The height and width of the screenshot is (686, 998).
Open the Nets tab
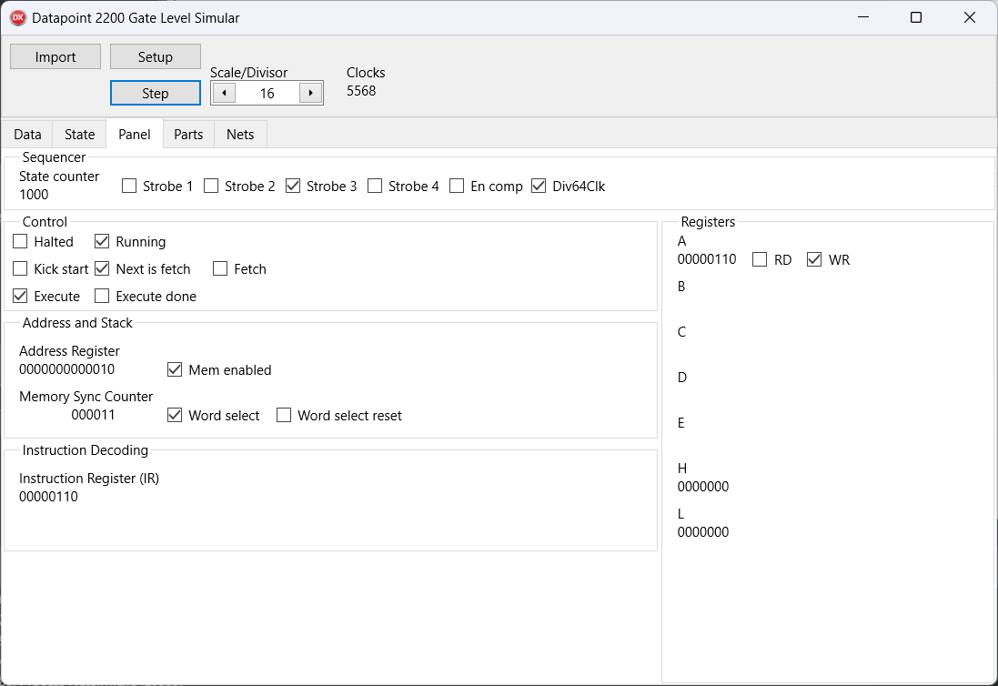(240, 135)
